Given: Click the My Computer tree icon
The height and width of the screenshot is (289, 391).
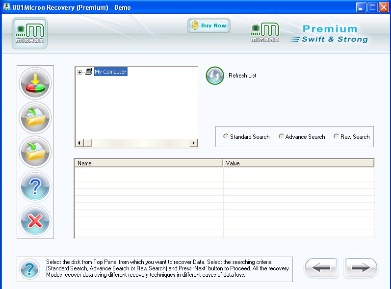Looking at the screenshot, I should (89, 72).
